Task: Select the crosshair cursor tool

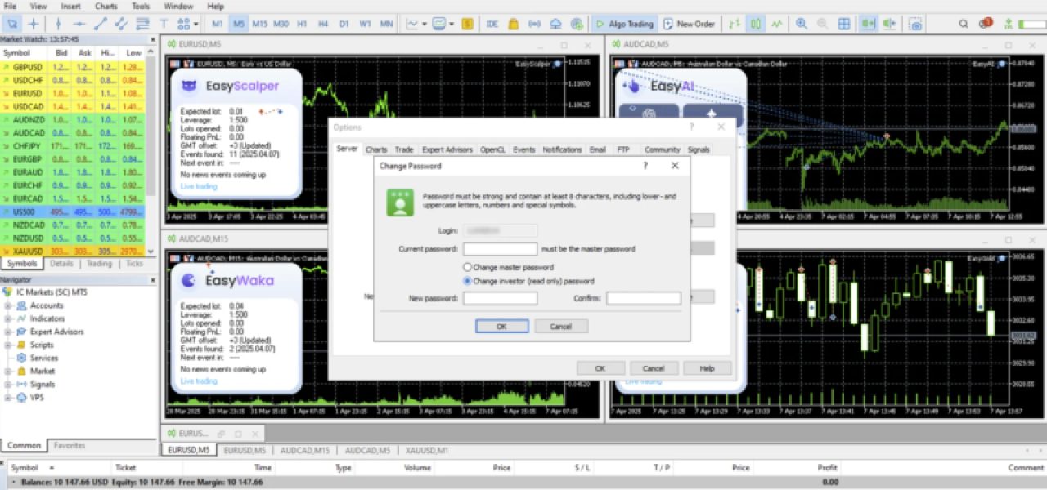Action: (x=34, y=24)
